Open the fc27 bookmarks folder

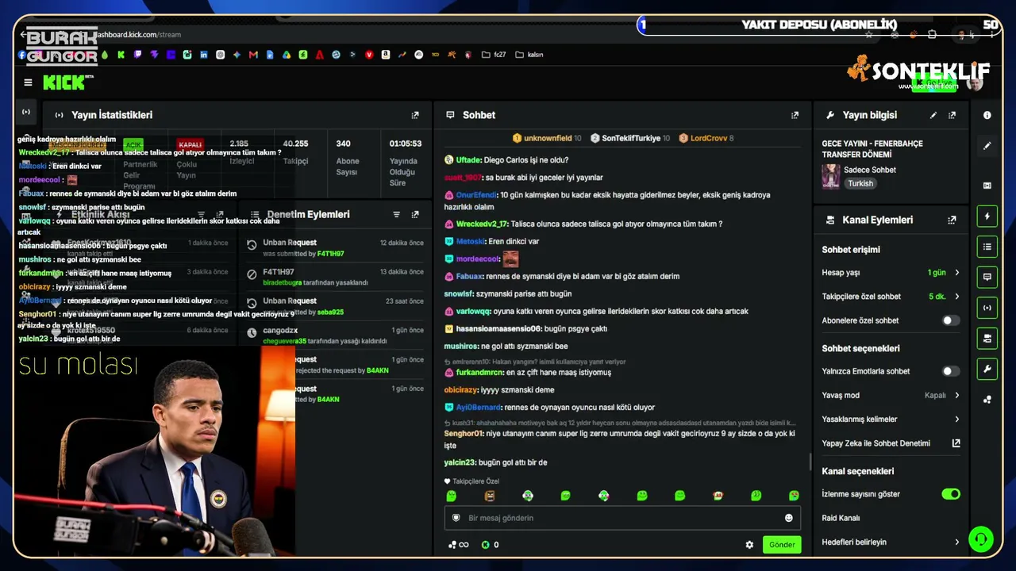494,55
